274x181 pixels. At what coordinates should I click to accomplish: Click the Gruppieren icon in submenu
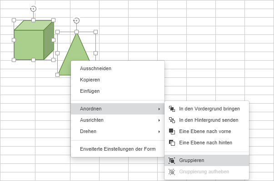[x=172, y=161]
